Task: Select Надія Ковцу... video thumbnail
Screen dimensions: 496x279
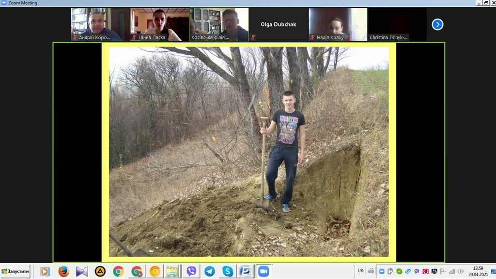Action: [338, 24]
